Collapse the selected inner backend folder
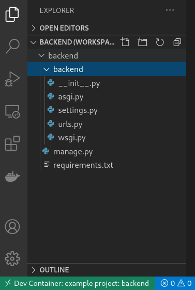 coord(47,69)
